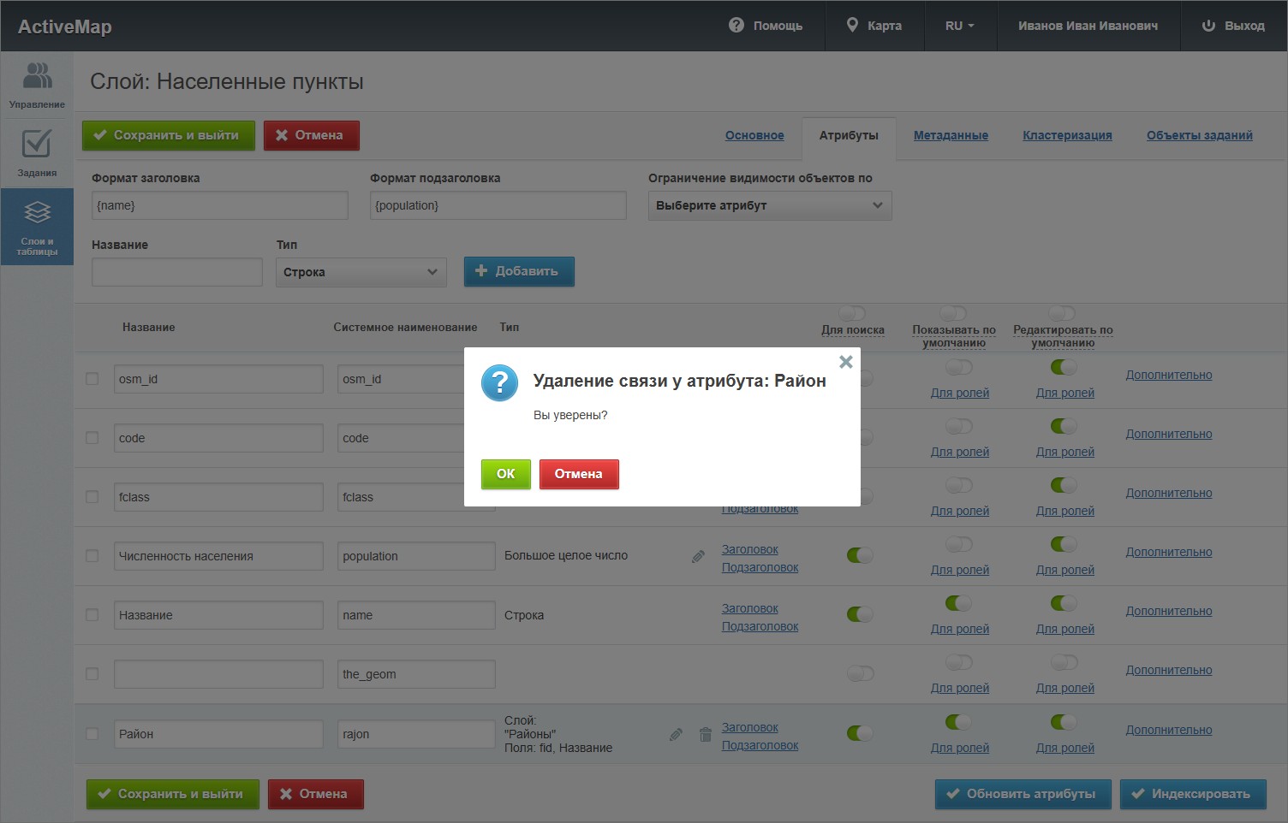
Task: Click pencil edit icon in population row
Action: click(x=698, y=556)
